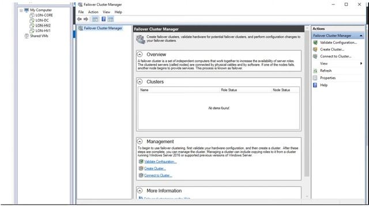
Task: Sort clusters by Role Status column header
Action: [x=245, y=90]
